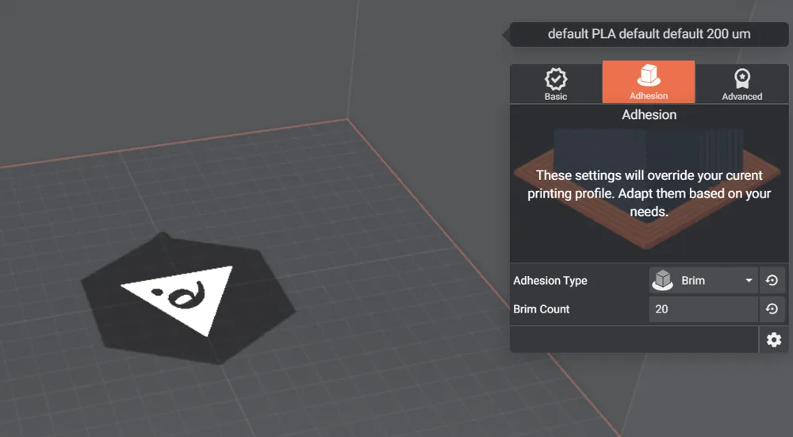
Task: Open the Advanced settings tab
Action: click(x=741, y=84)
